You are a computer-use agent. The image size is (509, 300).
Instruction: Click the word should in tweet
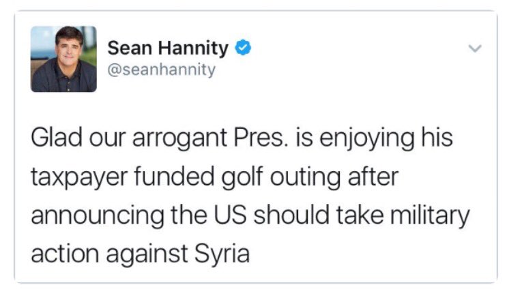(291, 215)
